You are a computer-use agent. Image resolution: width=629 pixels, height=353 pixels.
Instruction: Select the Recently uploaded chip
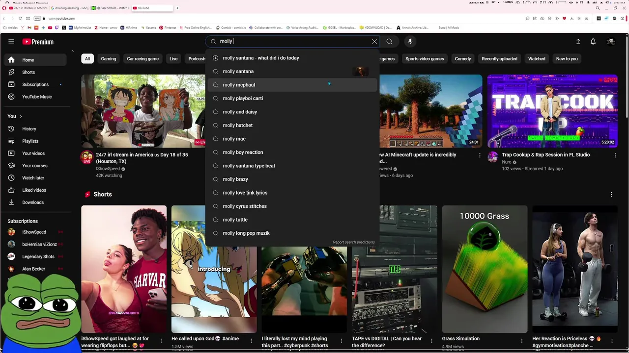[x=499, y=59]
